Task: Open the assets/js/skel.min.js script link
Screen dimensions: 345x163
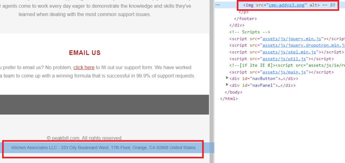Action: click(x=289, y=52)
